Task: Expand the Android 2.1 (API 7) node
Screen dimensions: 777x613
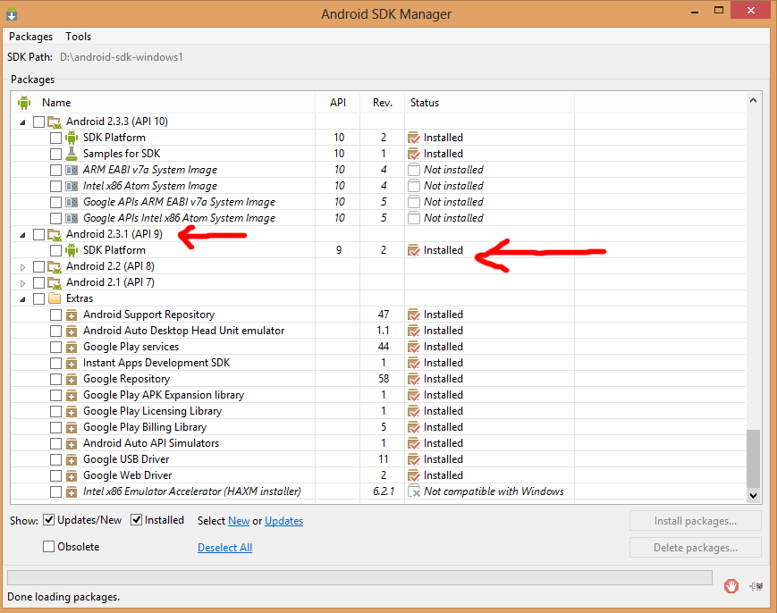Action: [x=23, y=282]
